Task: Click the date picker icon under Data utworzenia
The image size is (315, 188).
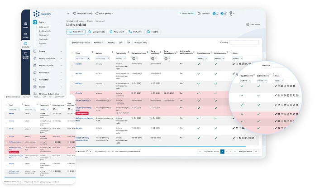Action: point(134,58)
